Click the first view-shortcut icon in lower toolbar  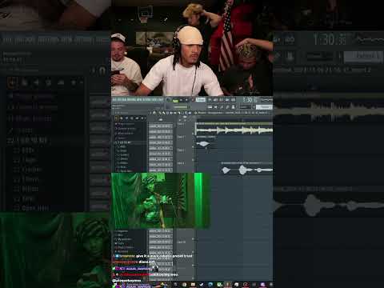click(x=210, y=107)
